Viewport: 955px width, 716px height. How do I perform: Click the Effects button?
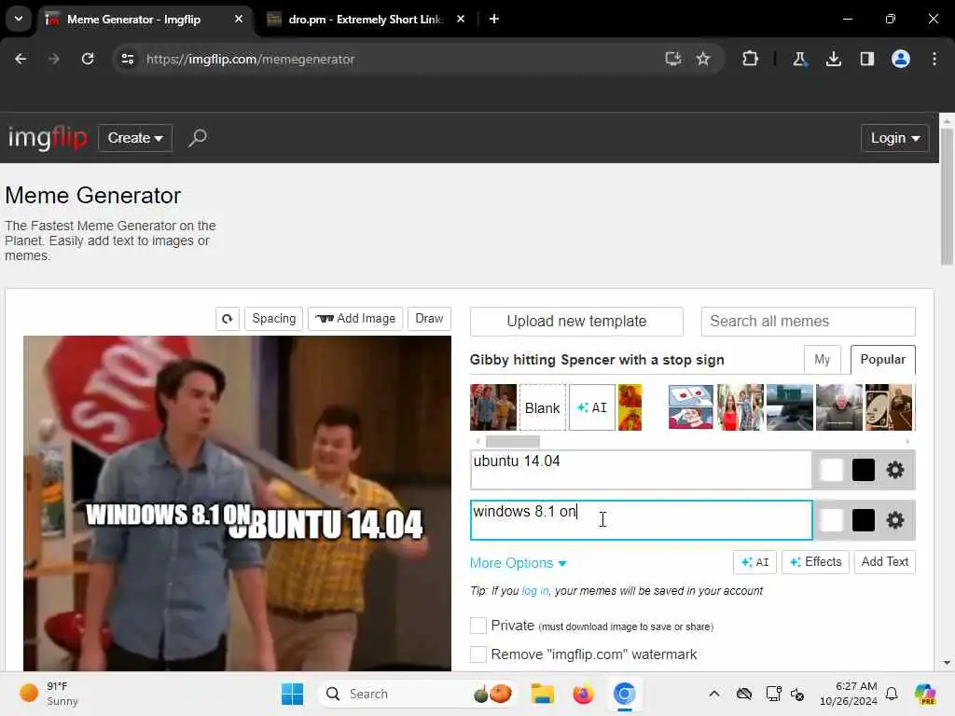coord(815,562)
